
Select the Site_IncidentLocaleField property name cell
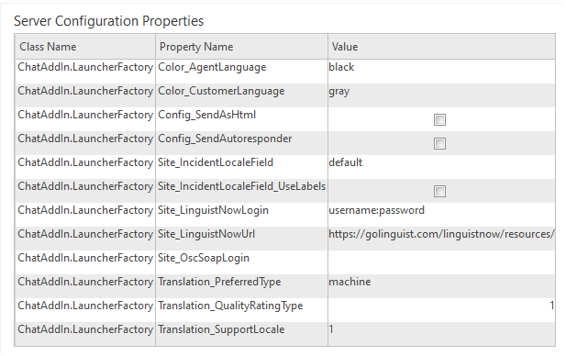(x=241, y=166)
